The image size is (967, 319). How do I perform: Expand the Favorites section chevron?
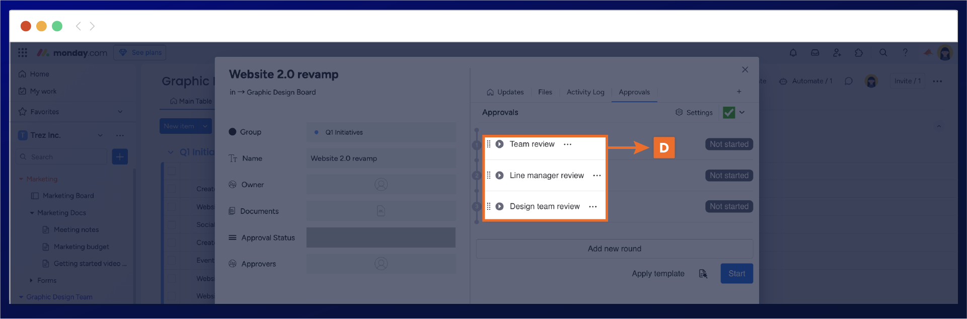pos(120,112)
